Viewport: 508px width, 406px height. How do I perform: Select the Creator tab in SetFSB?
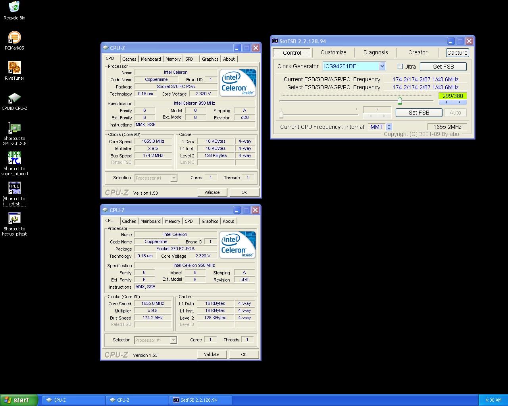click(418, 52)
